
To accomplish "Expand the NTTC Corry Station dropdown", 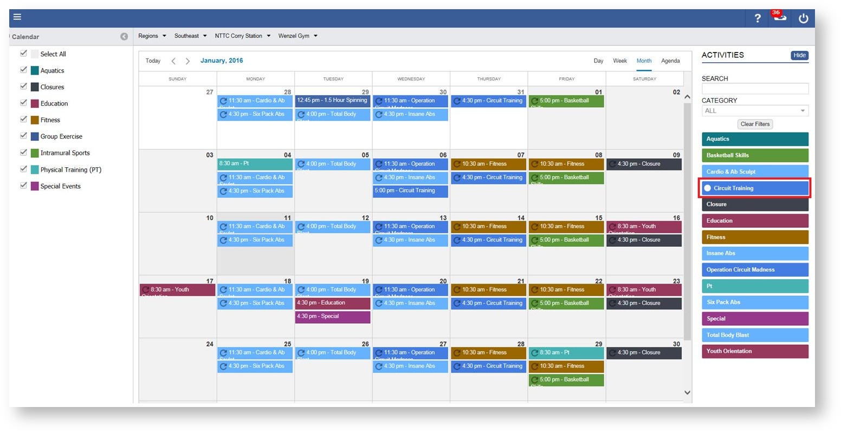I will pos(242,36).
